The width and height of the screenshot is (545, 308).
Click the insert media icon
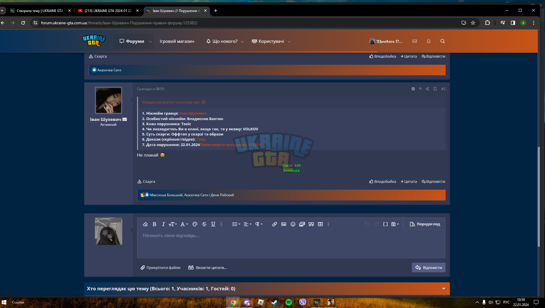point(302,224)
